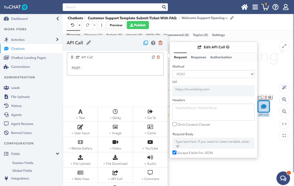Edit the API Call block title pencil

89,43
